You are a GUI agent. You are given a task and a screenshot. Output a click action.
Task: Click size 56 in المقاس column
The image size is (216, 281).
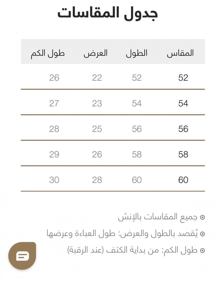[183, 129]
